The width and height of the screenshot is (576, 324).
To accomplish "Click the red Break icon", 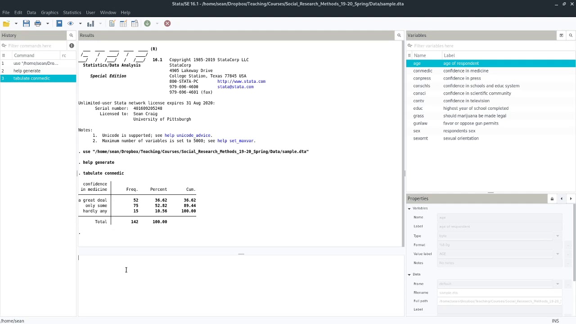I will click(167, 23).
